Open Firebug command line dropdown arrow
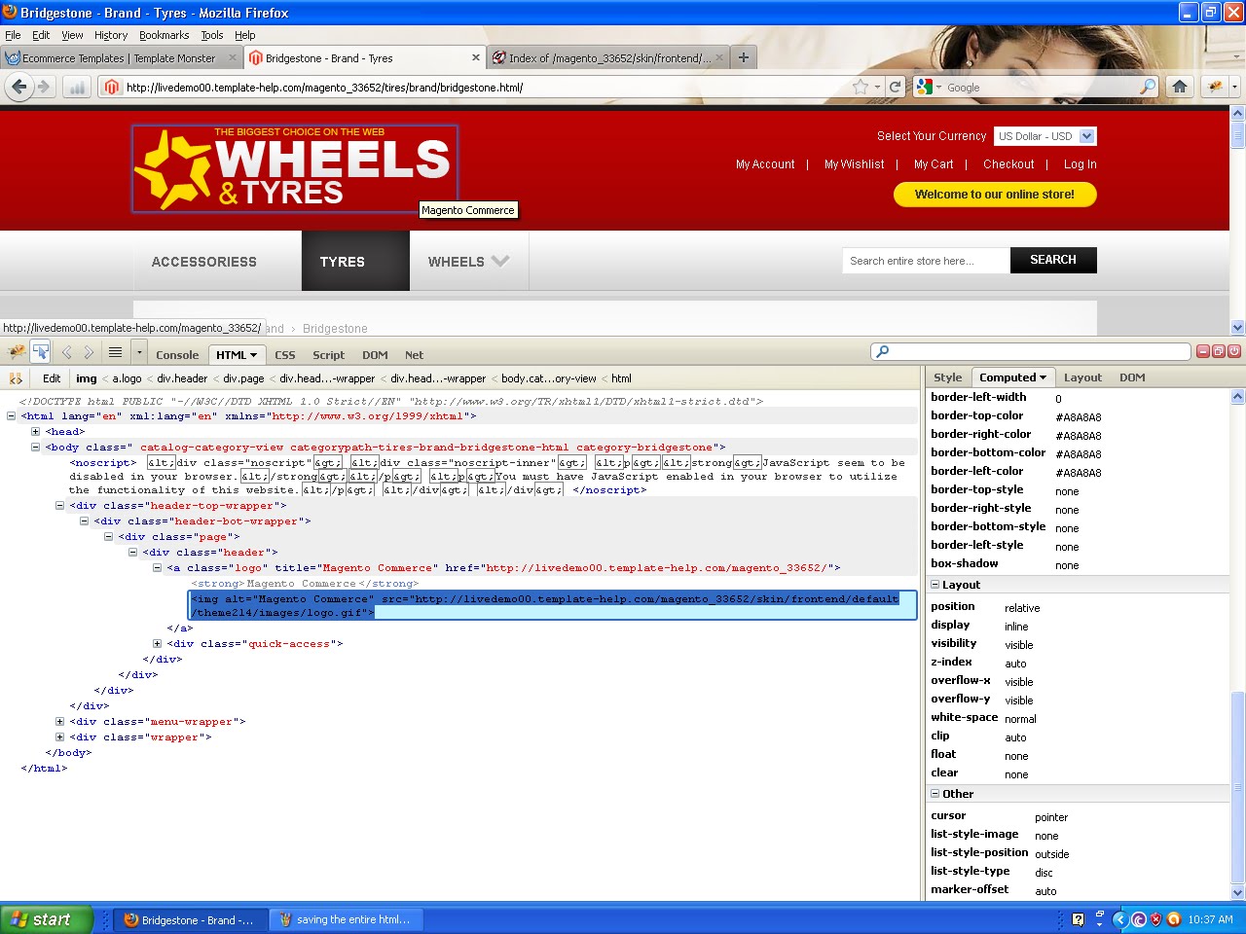1246x934 pixels. (x=139, y=352)
